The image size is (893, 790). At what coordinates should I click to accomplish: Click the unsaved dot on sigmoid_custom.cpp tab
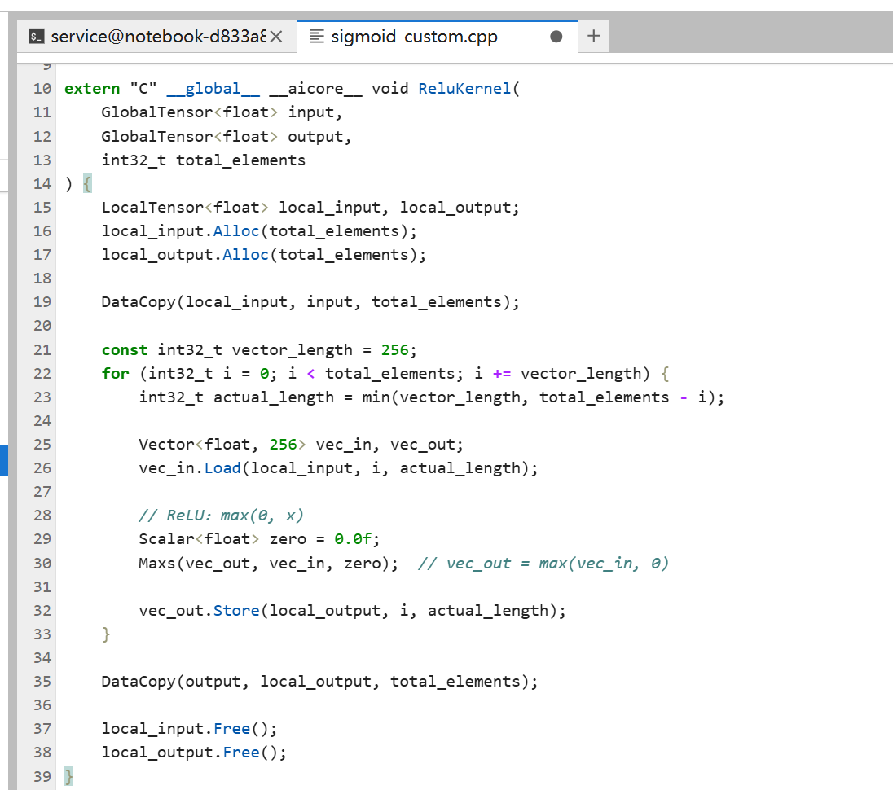tap(556, 37)
